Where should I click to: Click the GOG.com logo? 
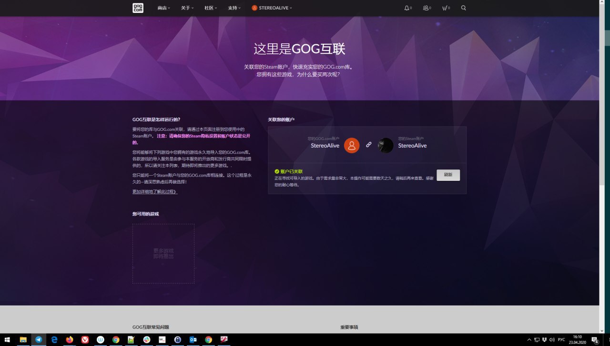click(138, 8)
